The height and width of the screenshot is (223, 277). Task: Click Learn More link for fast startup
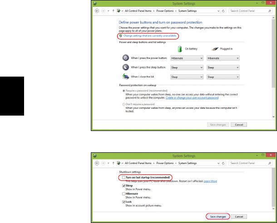click(x=210, y=181)
